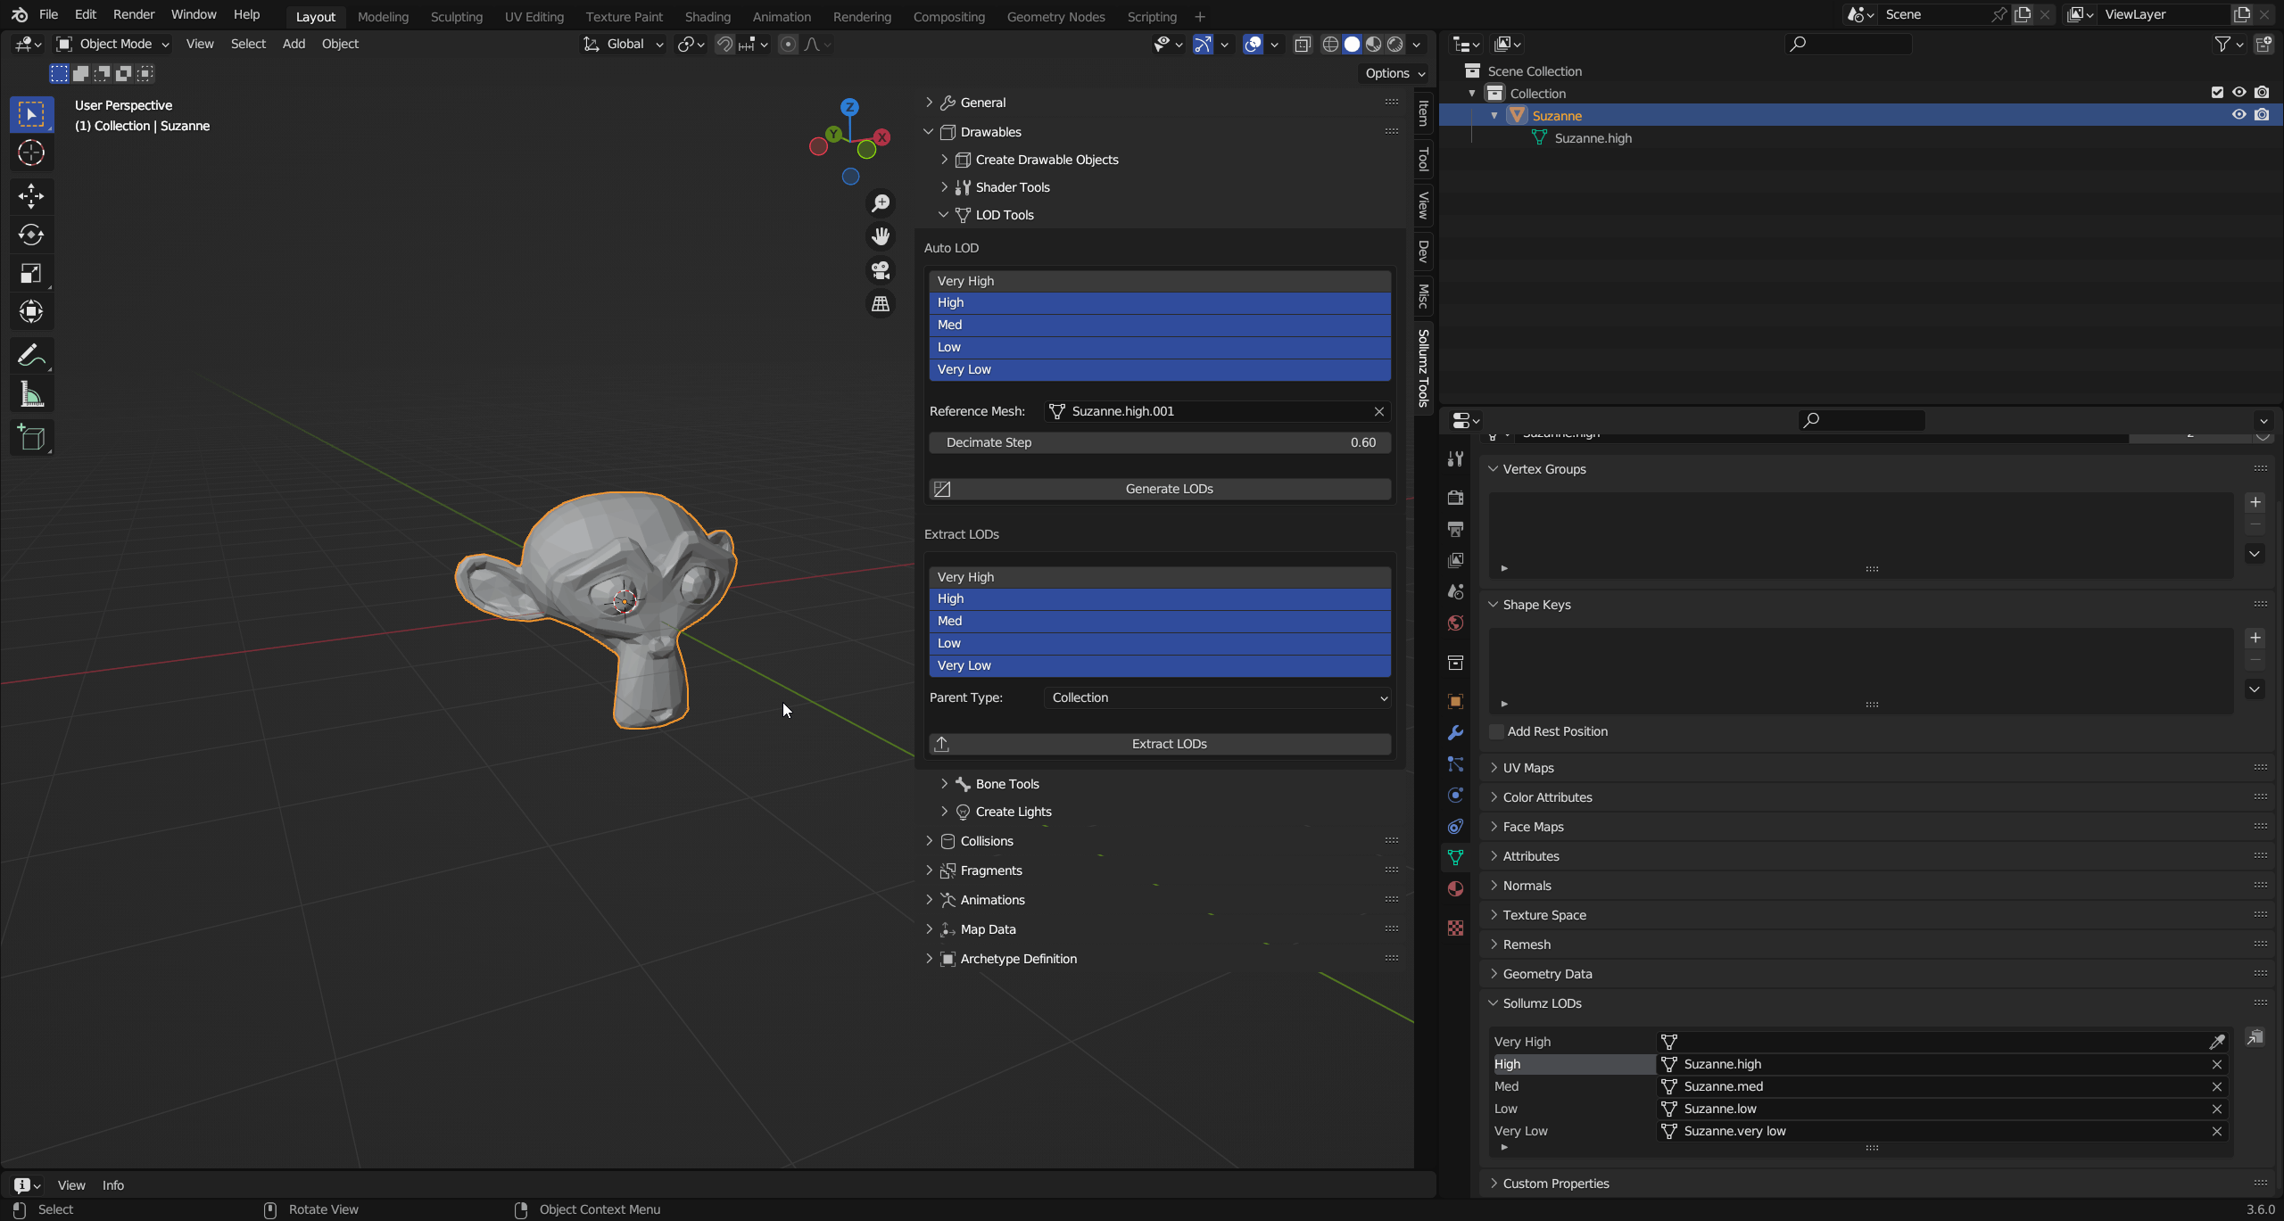Select the Cursor tool in toolbar
Screen dimensions: 2284x1221
click(31, 153)
